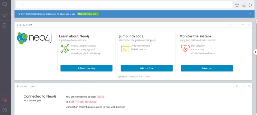The height and width of the screenshot is (115, 257).
Task: Click the neo4j logo
Action: (34, 38)
